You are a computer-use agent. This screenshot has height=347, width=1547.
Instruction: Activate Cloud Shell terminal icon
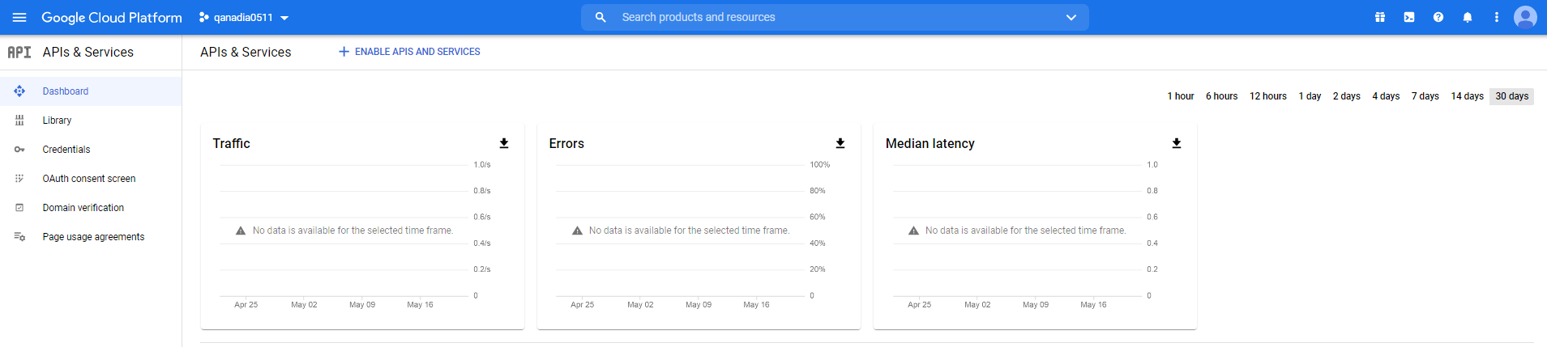tap(1409, 17)
